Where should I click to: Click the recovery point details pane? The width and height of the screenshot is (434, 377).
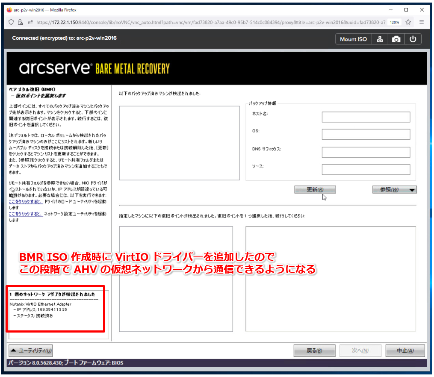point(331,279)
